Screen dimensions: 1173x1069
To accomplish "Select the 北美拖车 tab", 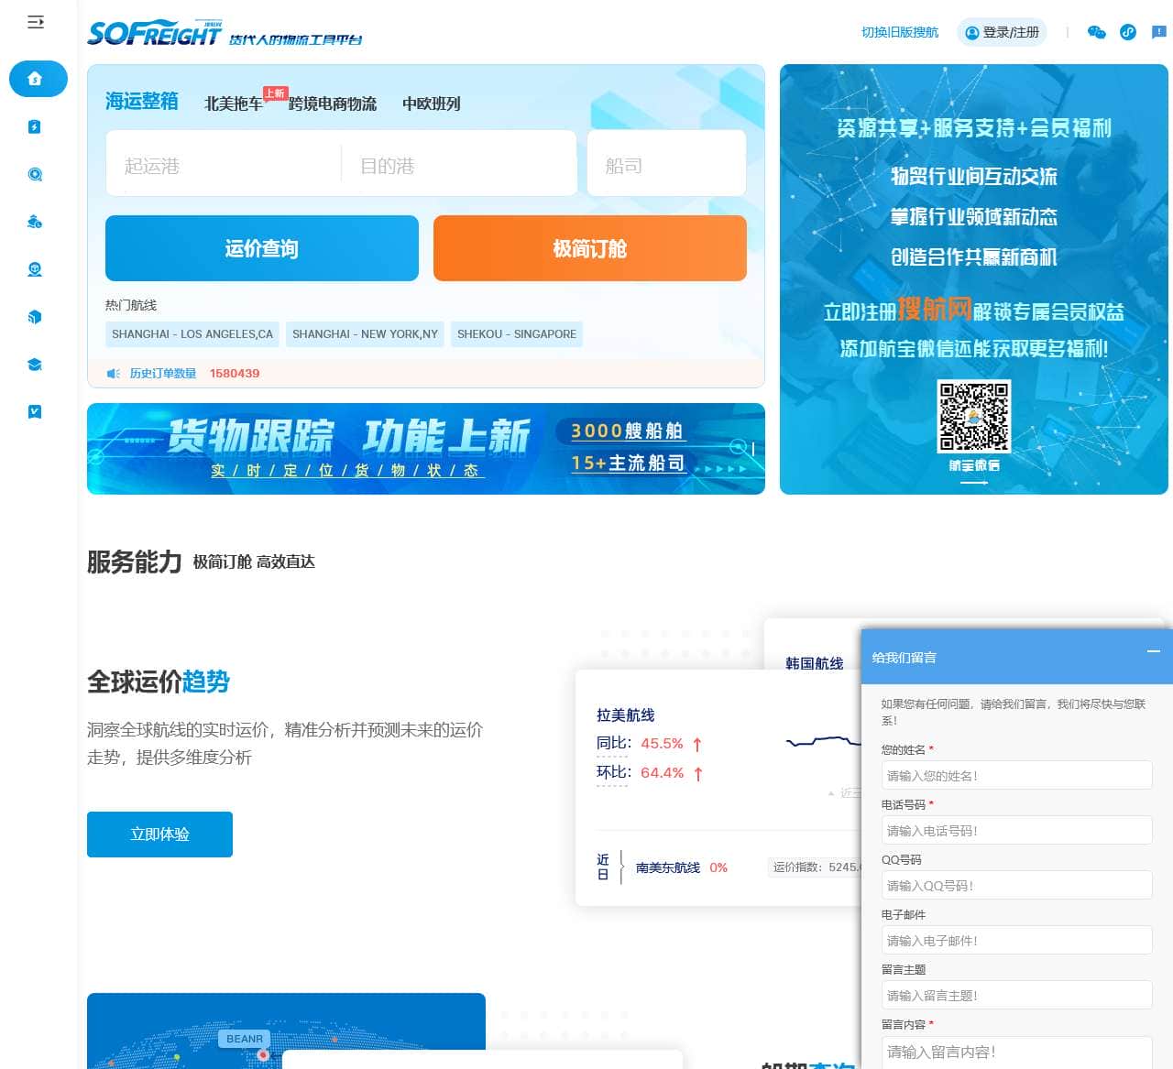I will pos(234,104).
